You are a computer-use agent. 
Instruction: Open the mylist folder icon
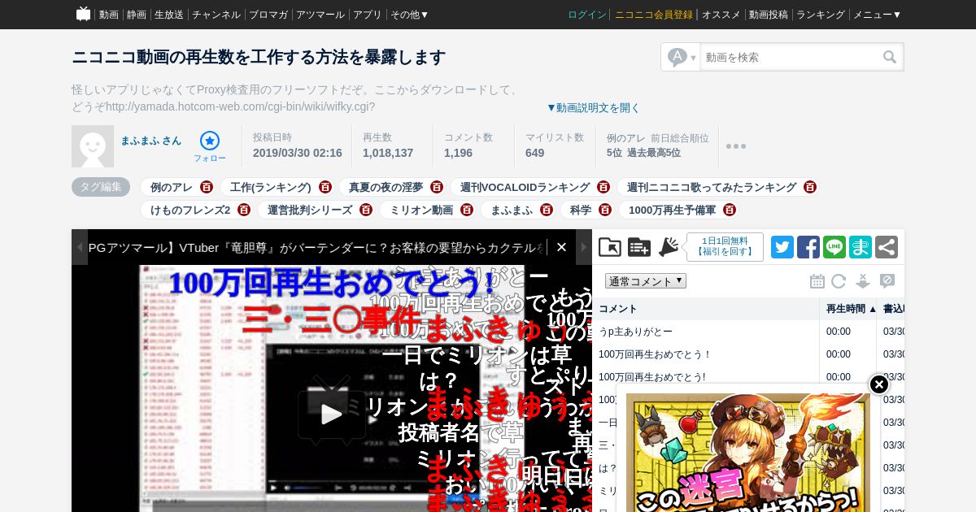(x=610, y=247)
